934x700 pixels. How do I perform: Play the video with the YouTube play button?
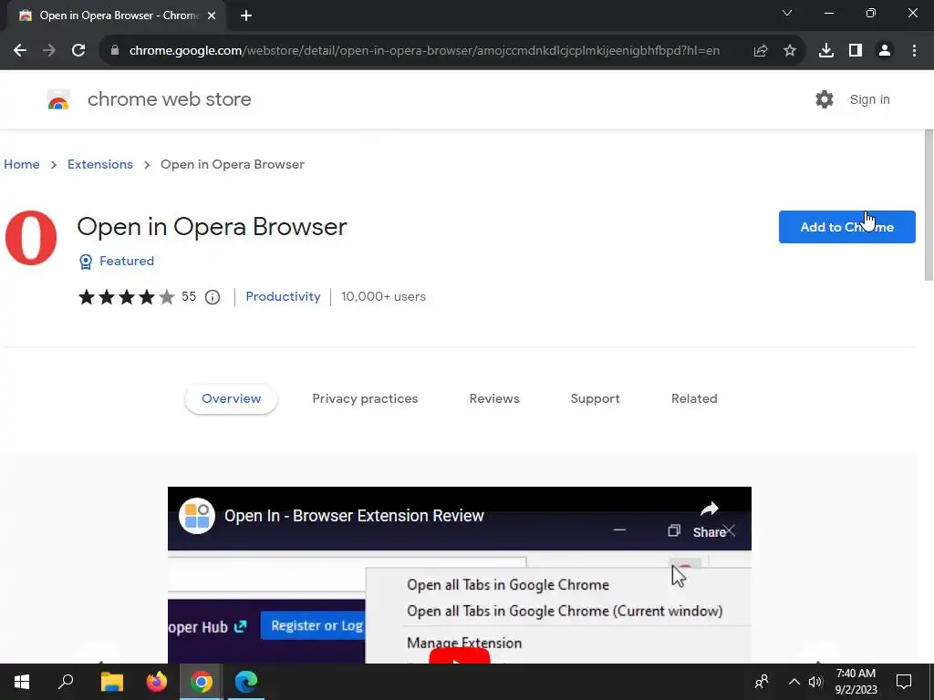[460, 656]
